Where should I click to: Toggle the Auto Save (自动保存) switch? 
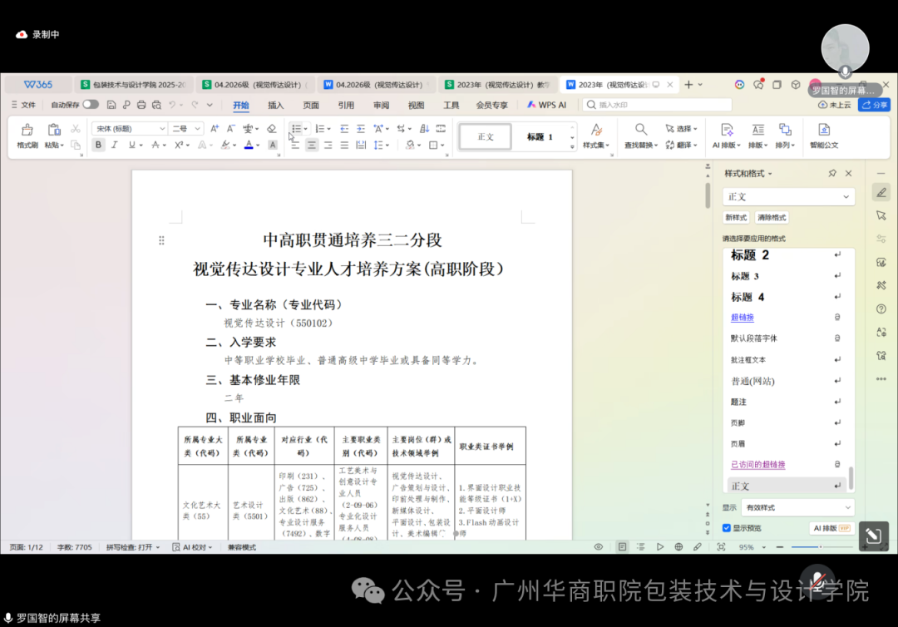pyautogui.click(x=91, y=104)
